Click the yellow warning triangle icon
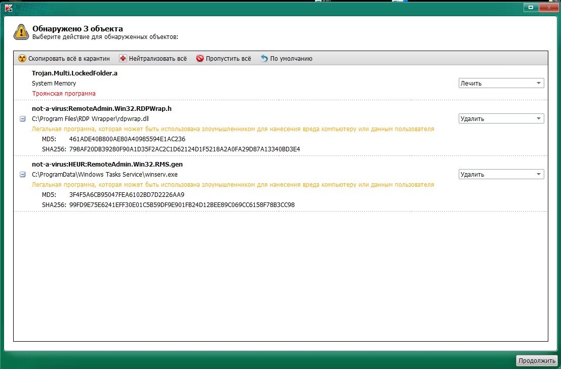 click(21, 32)
